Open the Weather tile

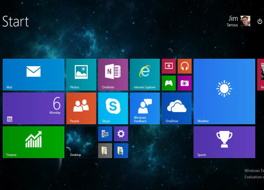224,91
